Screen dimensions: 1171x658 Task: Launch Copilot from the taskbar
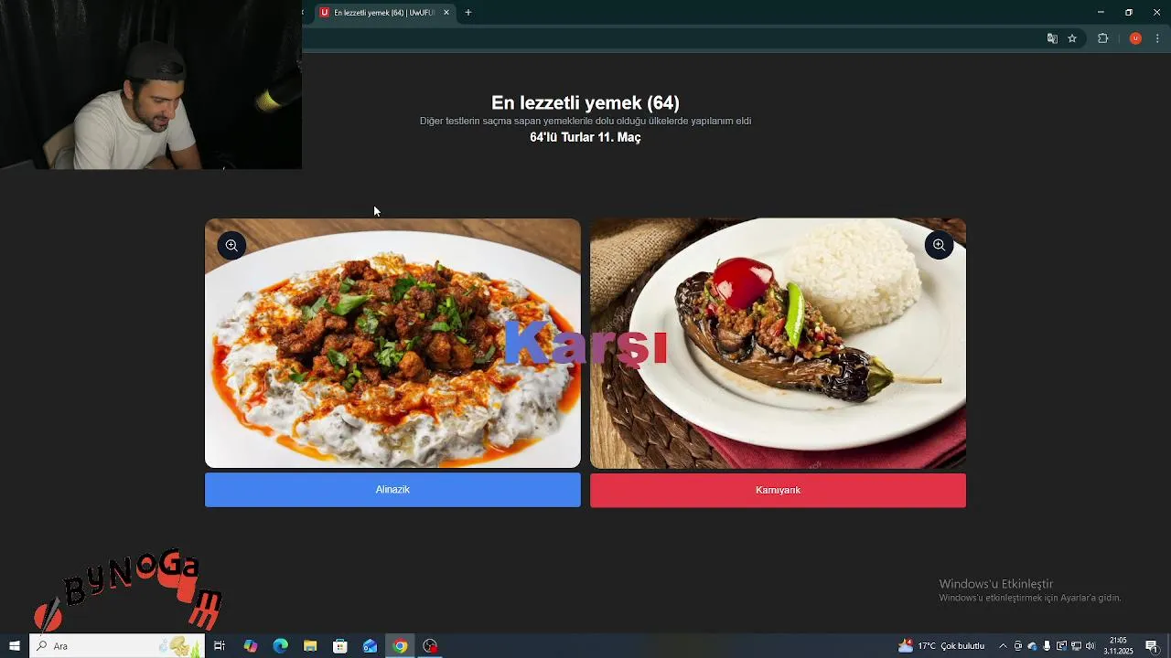point(251,646)
